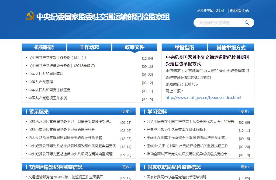Expand 更多+ for 交通运输部纪检监察信息
The image size is (276, 180).
point(127,167)
